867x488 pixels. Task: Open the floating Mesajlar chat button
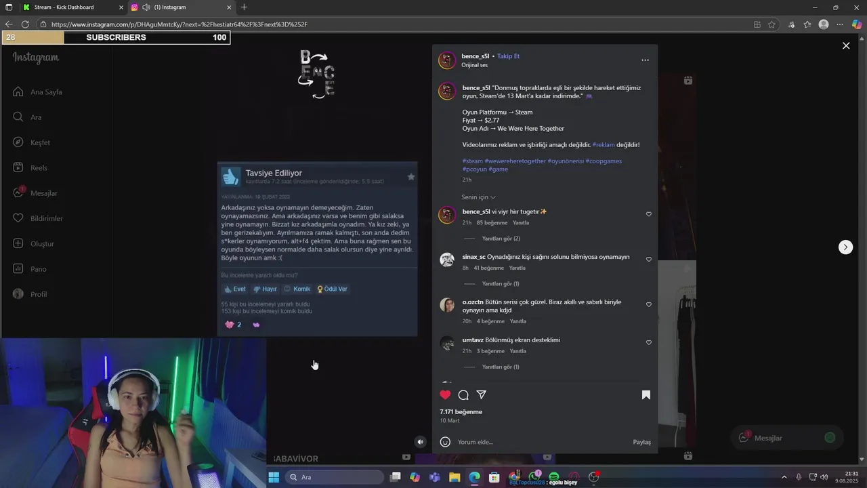[x=787, y=438]
